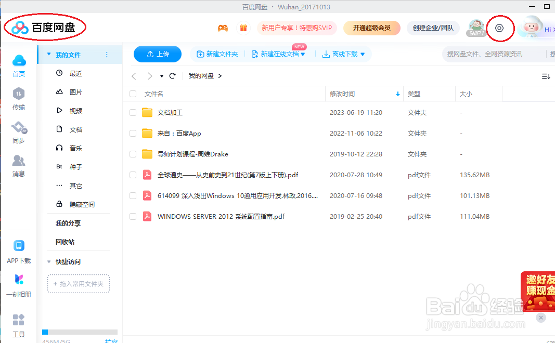
Task: Expand the chevron after 我的网盘
Action: (220, 76)
